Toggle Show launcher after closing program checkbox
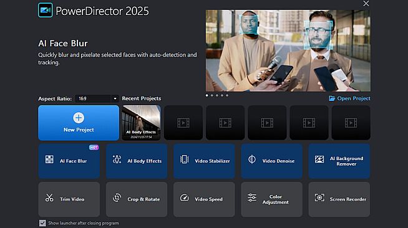Image resolution: width=408 pixels, height=228 pixels. [x=42, y=223]
